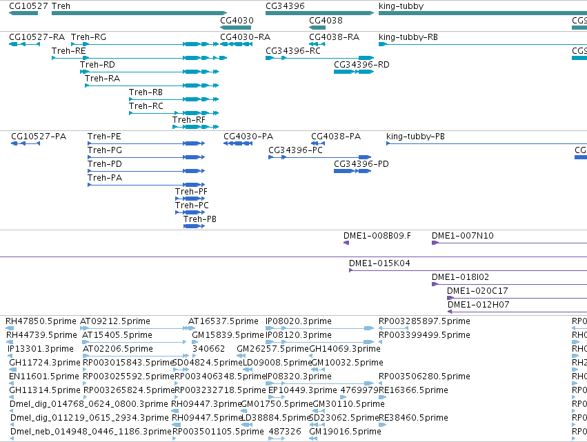Image resolution: width=587 pixels, height=442 pixels.
Task: Click the king-tubby gene label
Action: coord(401,6)
